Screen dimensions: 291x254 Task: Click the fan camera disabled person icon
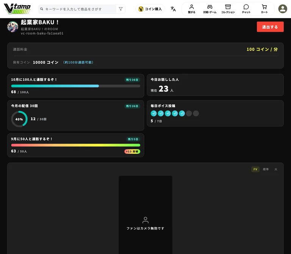coord(145,220)
